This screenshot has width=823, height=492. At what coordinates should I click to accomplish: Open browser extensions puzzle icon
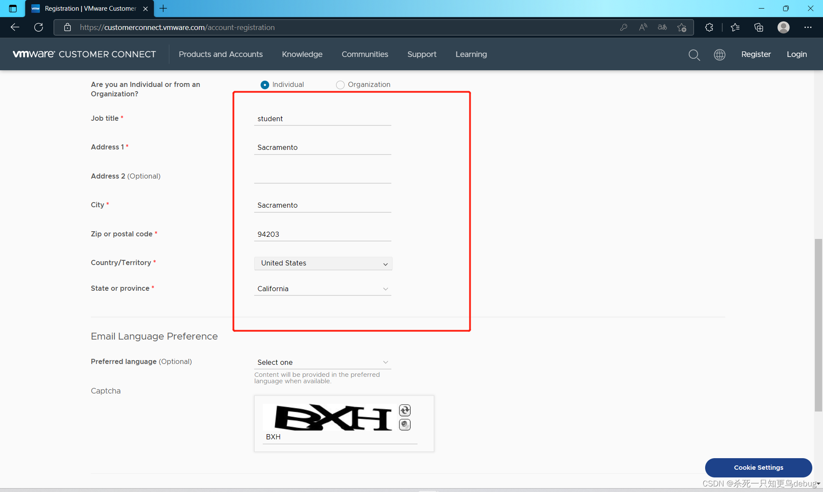click(x=709, y=27)
